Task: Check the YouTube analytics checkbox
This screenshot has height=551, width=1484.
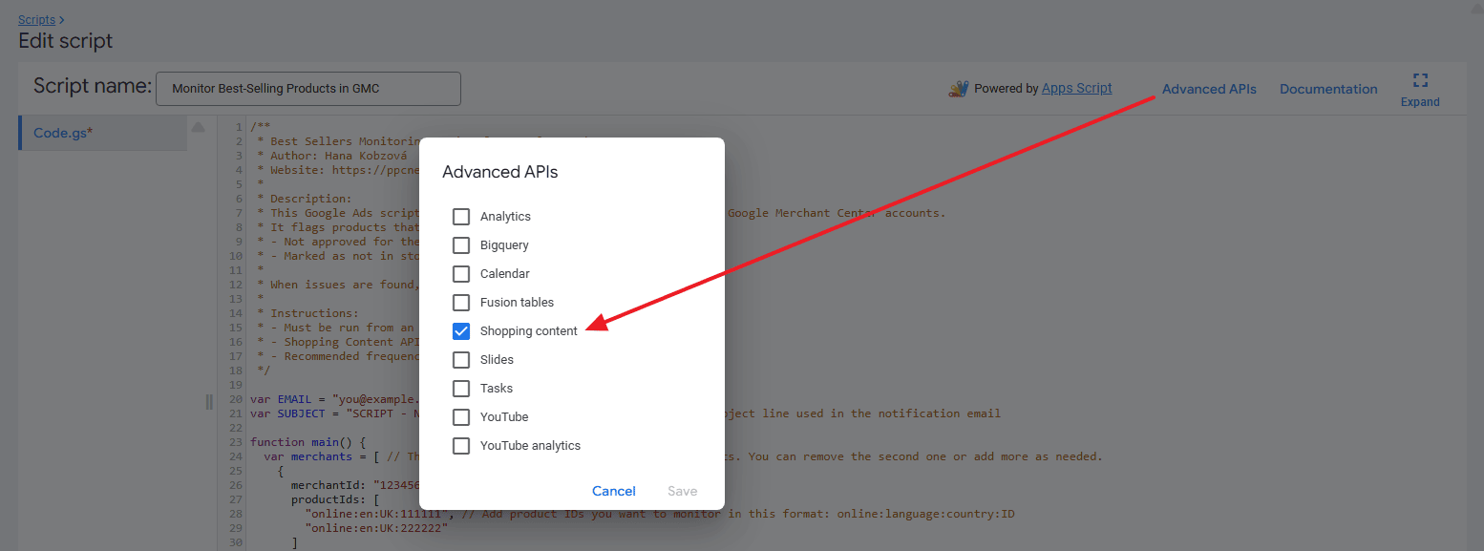Action: 461,446
